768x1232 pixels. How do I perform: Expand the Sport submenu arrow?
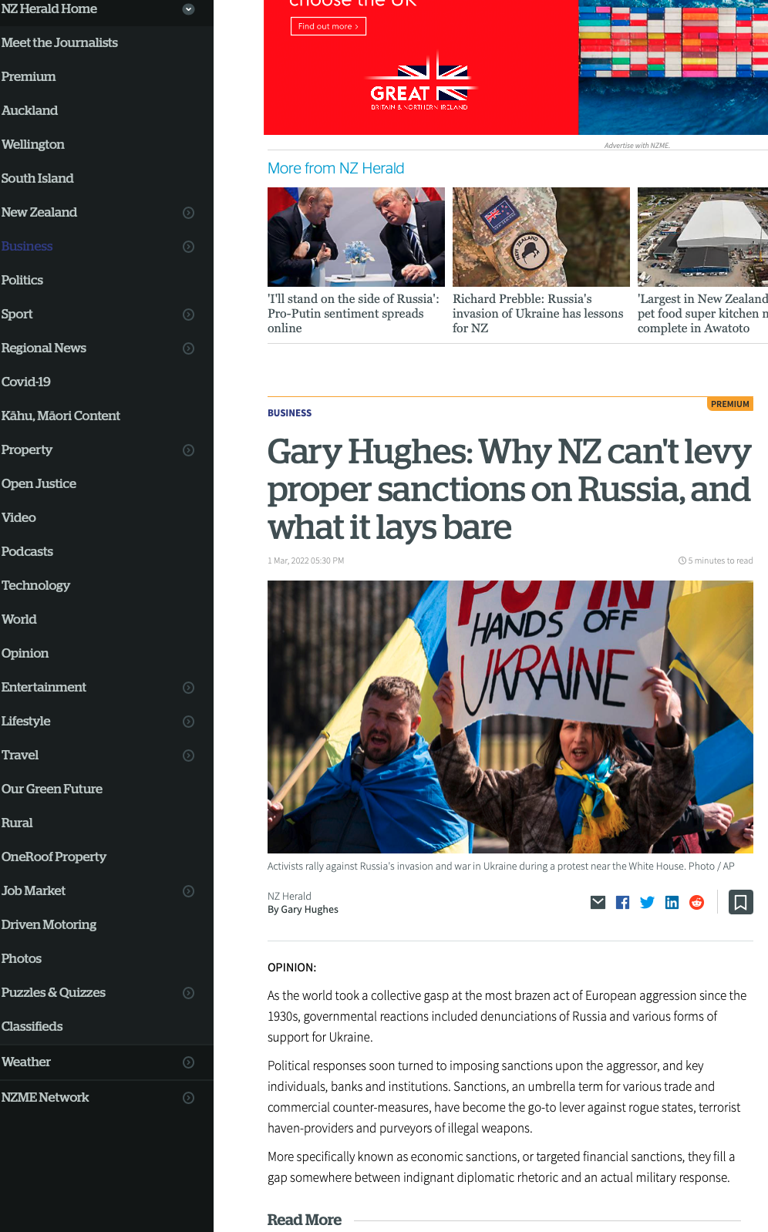coord(188,315)
